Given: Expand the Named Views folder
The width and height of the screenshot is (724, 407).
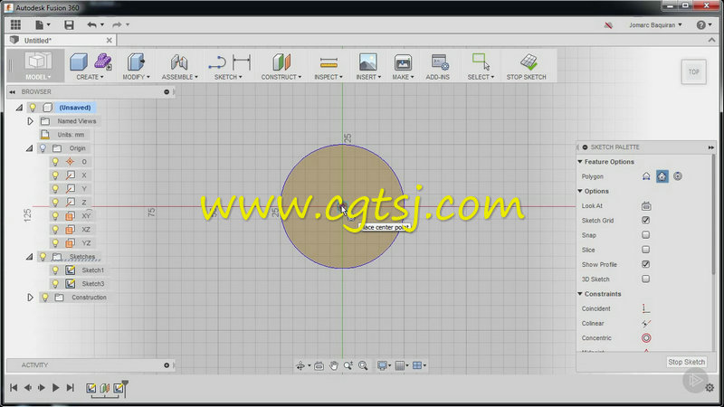Looking at the screenshot, I should point(30,121).
